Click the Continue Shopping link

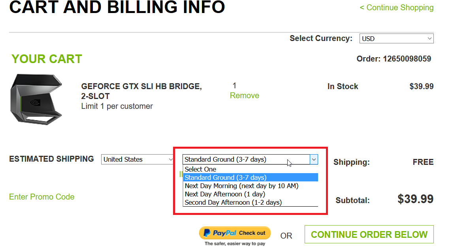(396, 7)
